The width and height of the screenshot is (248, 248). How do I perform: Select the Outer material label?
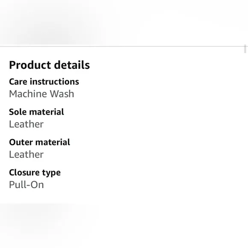[39, 142]
